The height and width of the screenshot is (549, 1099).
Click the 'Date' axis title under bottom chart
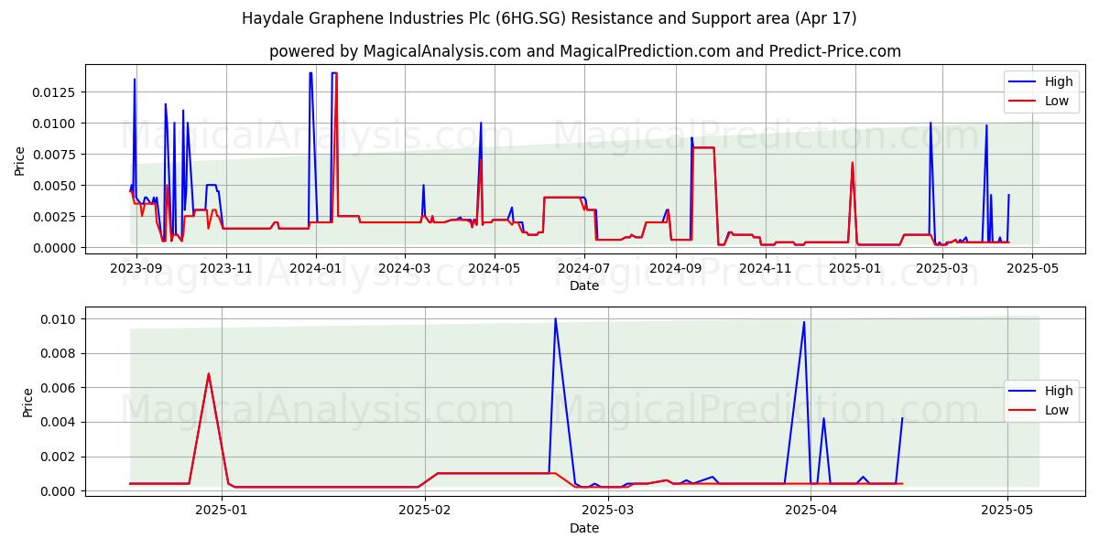584,528
